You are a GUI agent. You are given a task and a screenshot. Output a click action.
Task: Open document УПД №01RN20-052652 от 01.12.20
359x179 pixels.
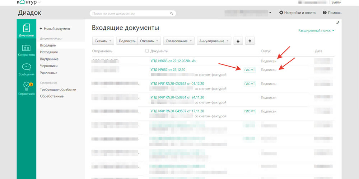tap(177, 83)
